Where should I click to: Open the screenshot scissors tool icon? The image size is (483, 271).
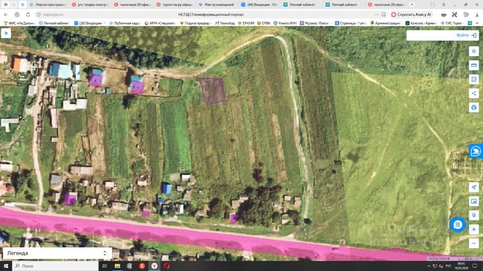455,14
